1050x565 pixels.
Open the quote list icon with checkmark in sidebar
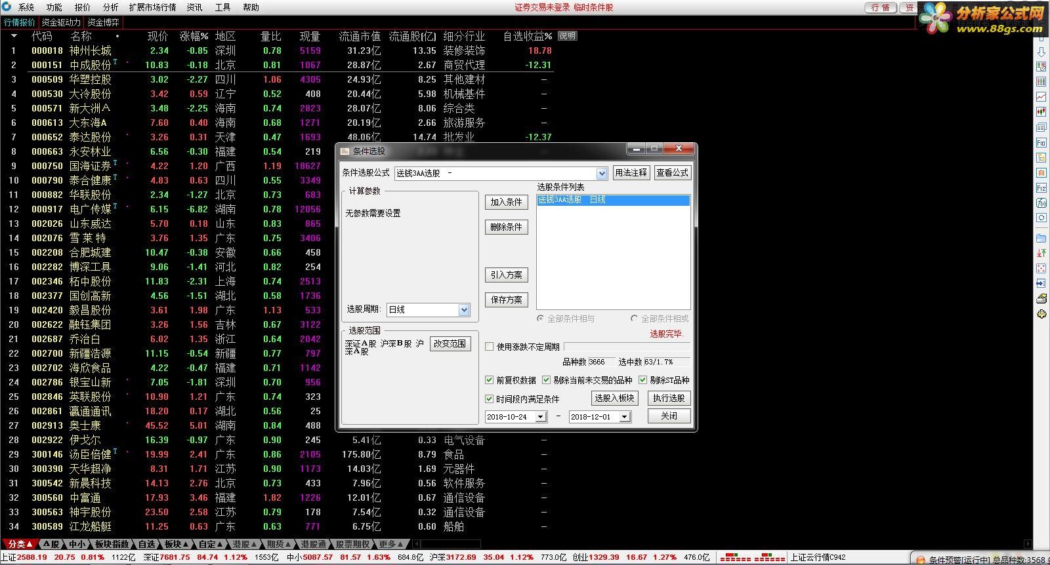tap(1041, 67)
